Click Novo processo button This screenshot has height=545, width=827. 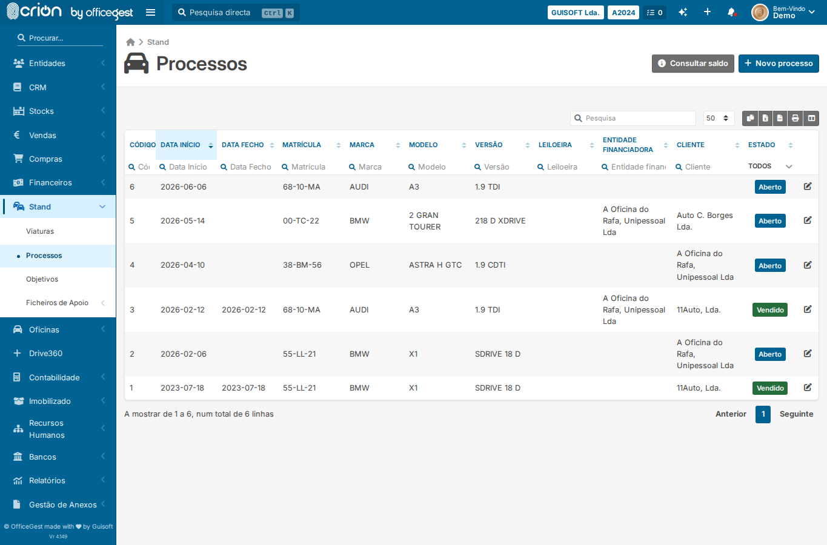tap(779, 63)
